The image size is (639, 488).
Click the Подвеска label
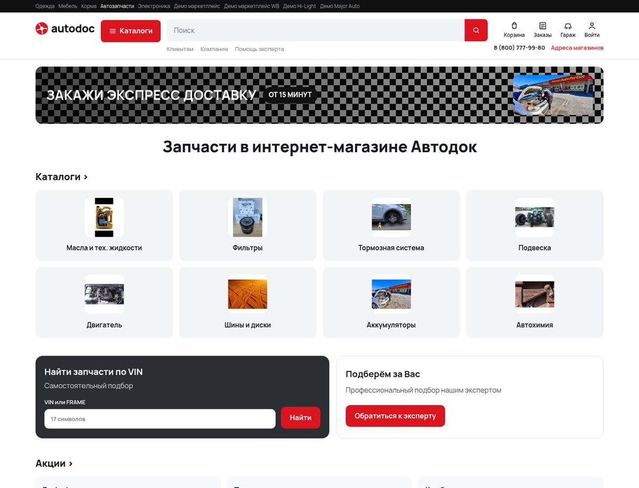point(535,248)
